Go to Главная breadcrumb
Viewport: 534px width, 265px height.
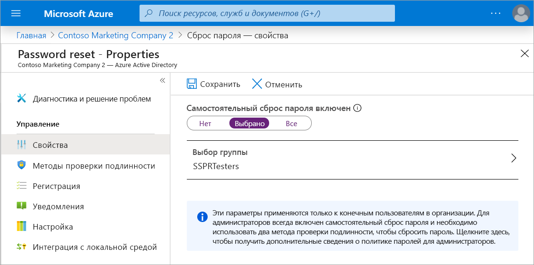pos(31,35)
